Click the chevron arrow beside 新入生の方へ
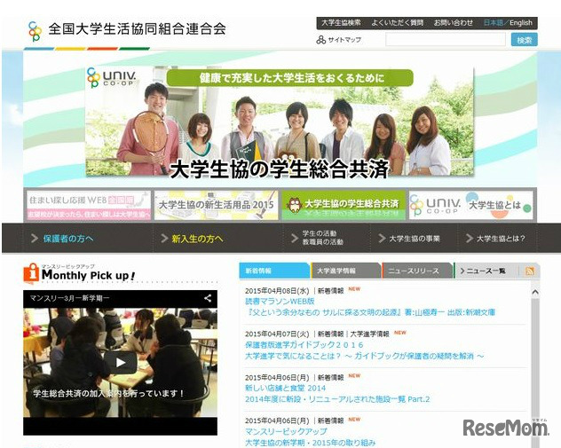This screenshot has height=448, width=561. (x=164, y=238)
